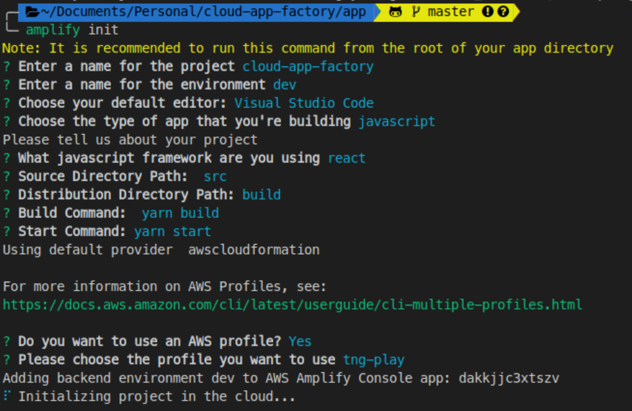Click the 'javascript' app type answer
632x411 pixels.
click(397, 122)
